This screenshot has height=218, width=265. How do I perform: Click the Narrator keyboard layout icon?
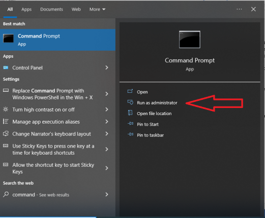(x=6, y=134)
